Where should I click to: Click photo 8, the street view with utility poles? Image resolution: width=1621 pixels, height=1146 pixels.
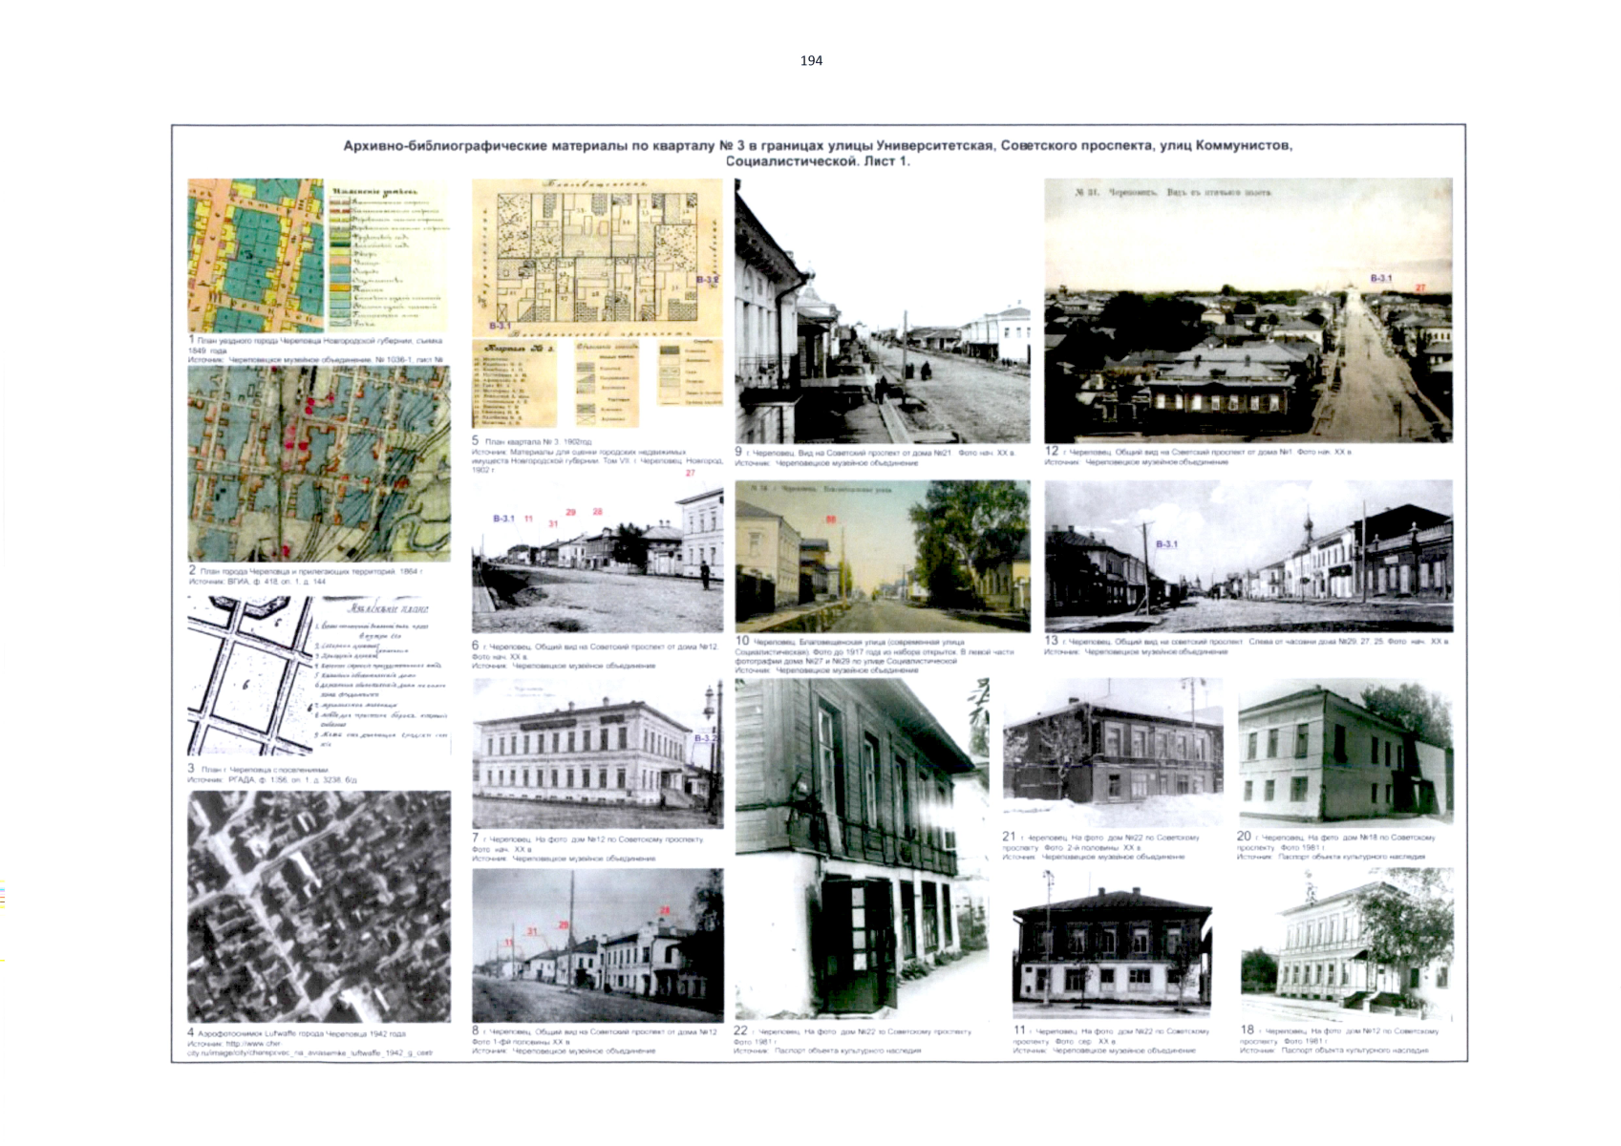click(597, 944)
